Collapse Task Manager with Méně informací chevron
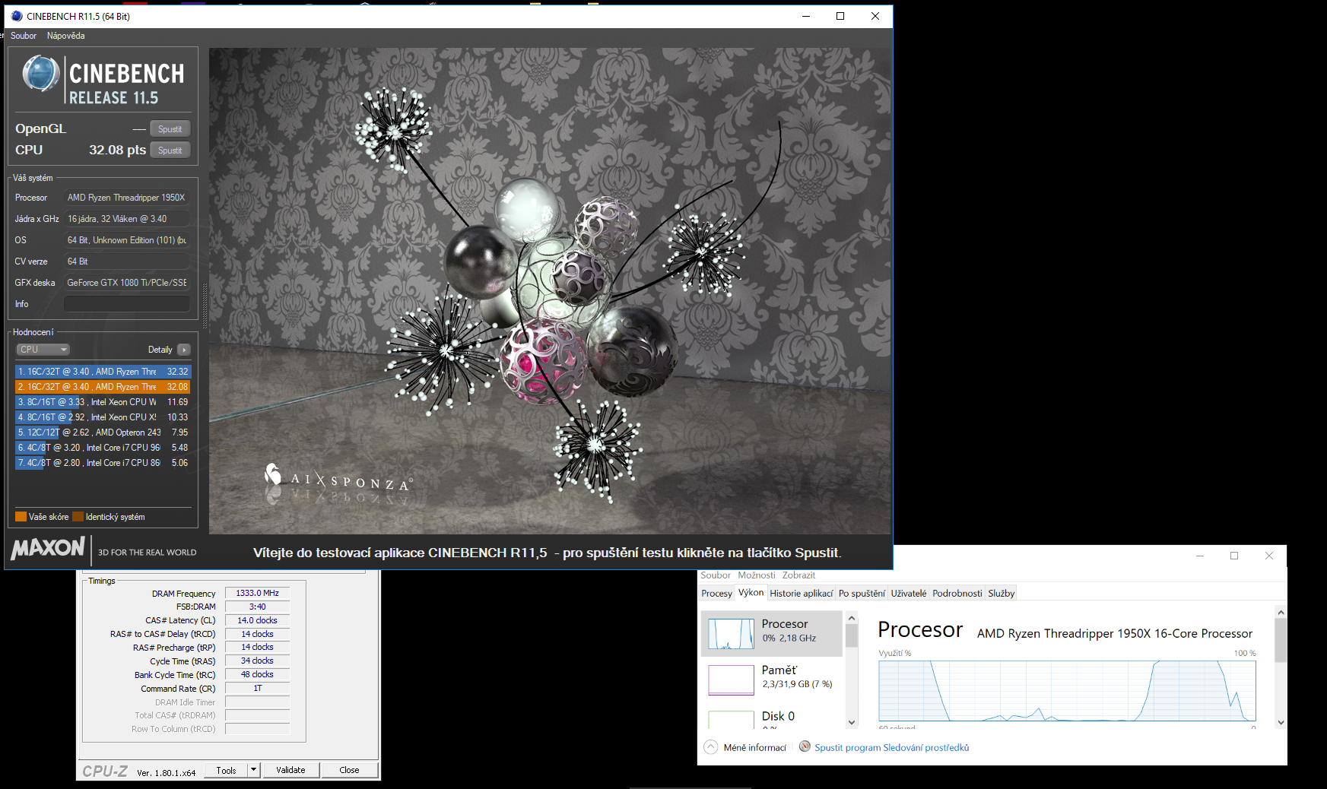 [x=710, y=746]
